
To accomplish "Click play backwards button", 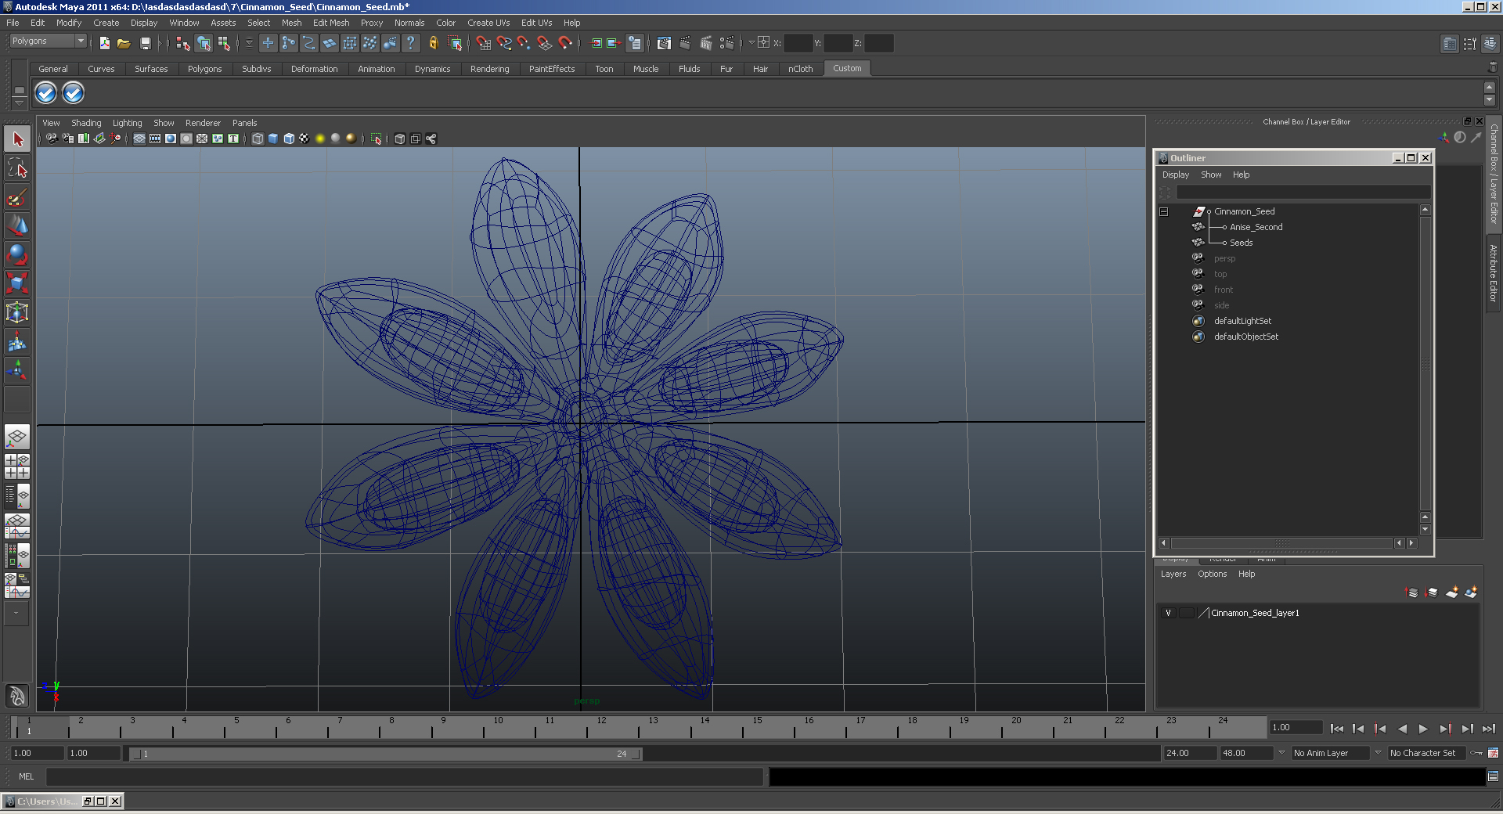I will pyautogui.click(x=1402, y=729).
